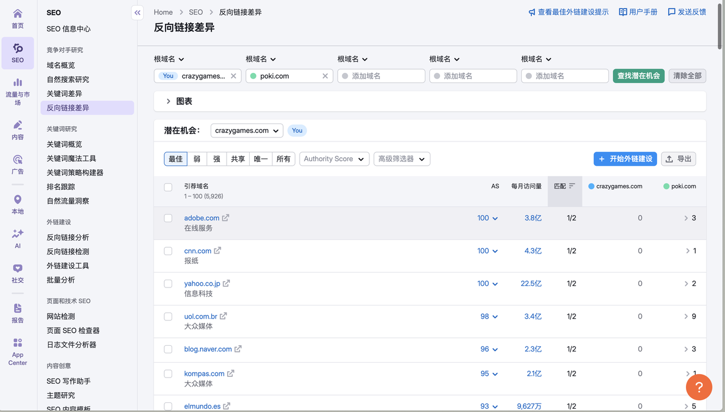Open the Authority Score filter dropdown
The height and width of the screenshot is (412, 725).
tap(334, 159)
